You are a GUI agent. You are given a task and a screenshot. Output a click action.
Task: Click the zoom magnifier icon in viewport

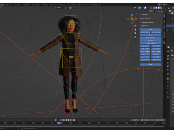coord(135,26)
